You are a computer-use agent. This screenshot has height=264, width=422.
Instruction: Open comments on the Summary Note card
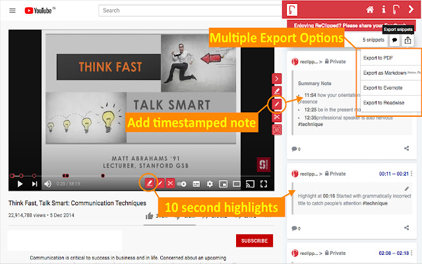296,149
